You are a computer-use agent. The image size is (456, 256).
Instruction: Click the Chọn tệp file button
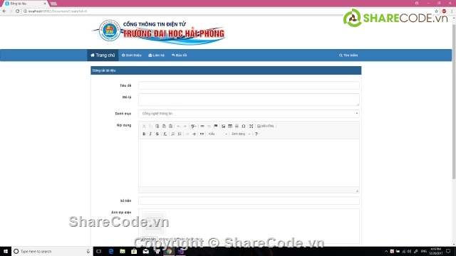pos(150,239)
